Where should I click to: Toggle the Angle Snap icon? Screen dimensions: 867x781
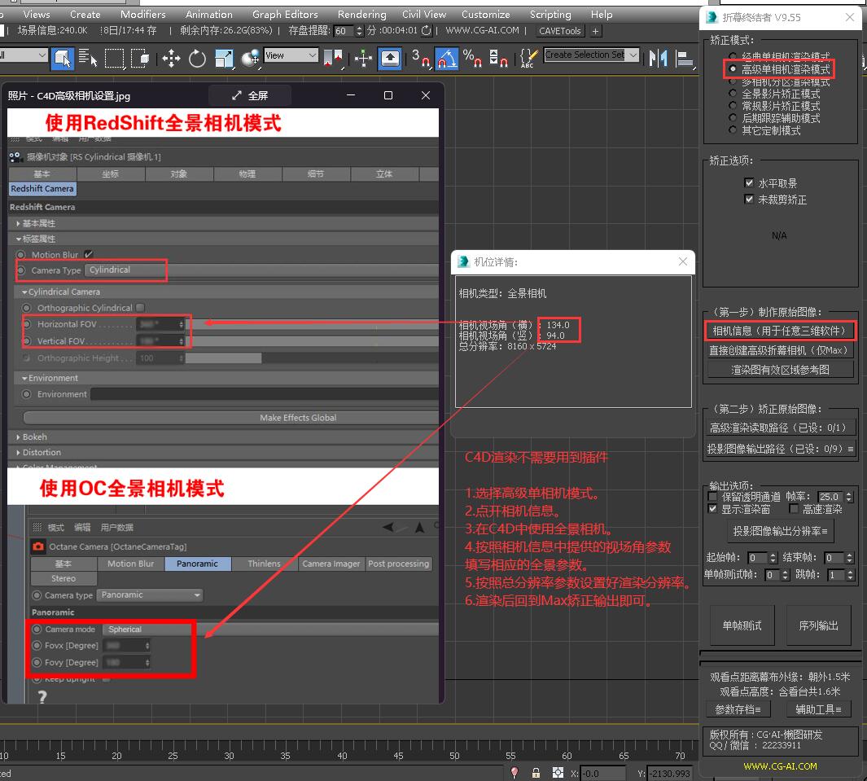point(447,58)
